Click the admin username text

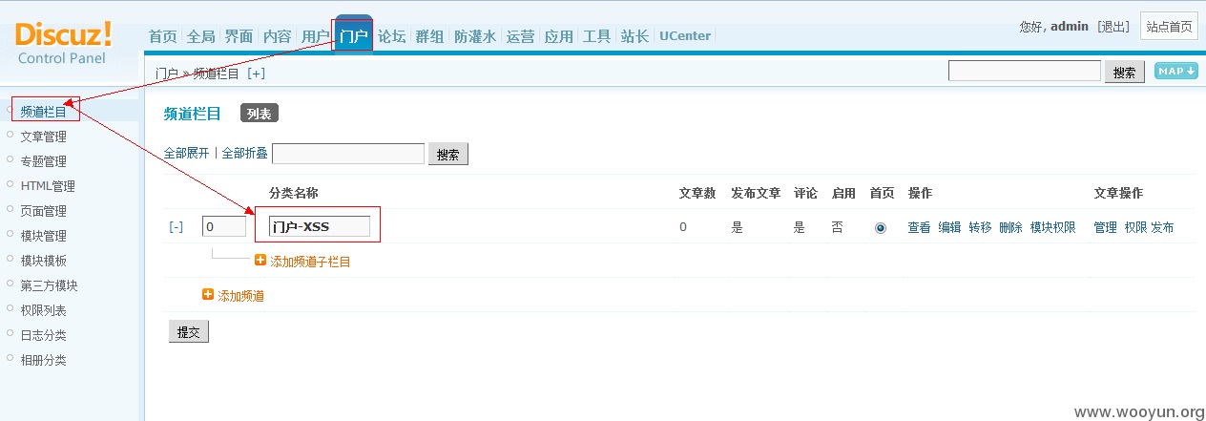click(x=1069, y=27)
